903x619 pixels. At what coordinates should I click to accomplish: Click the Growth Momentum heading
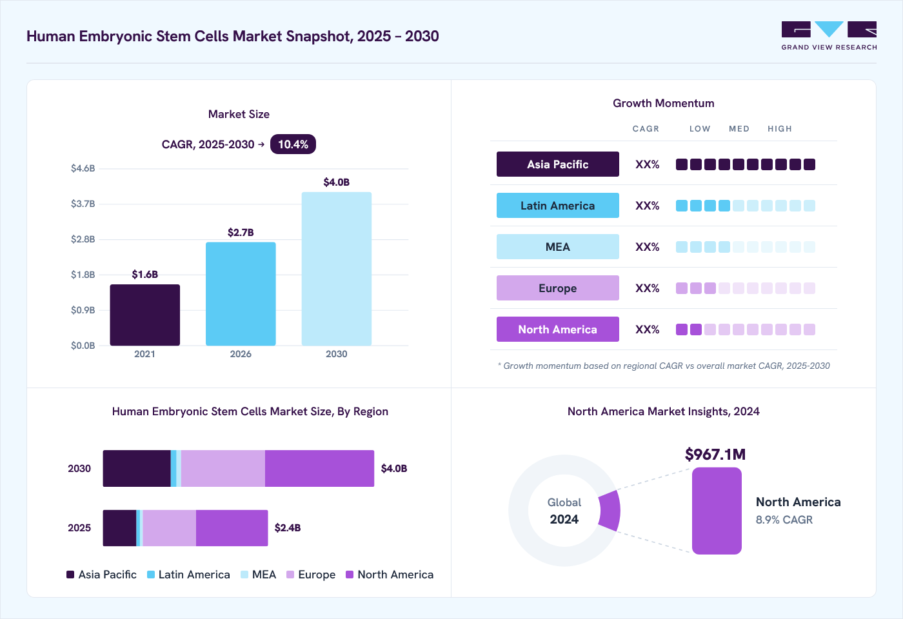tap(664, 103)
